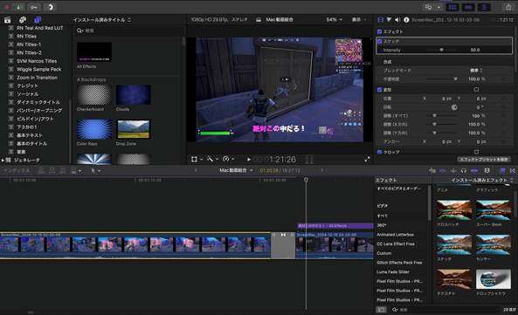The image size is (518, 315).
Task: Open the Audio inspector speaker icon
Action: pyautogui.click(x=397, y=20)
